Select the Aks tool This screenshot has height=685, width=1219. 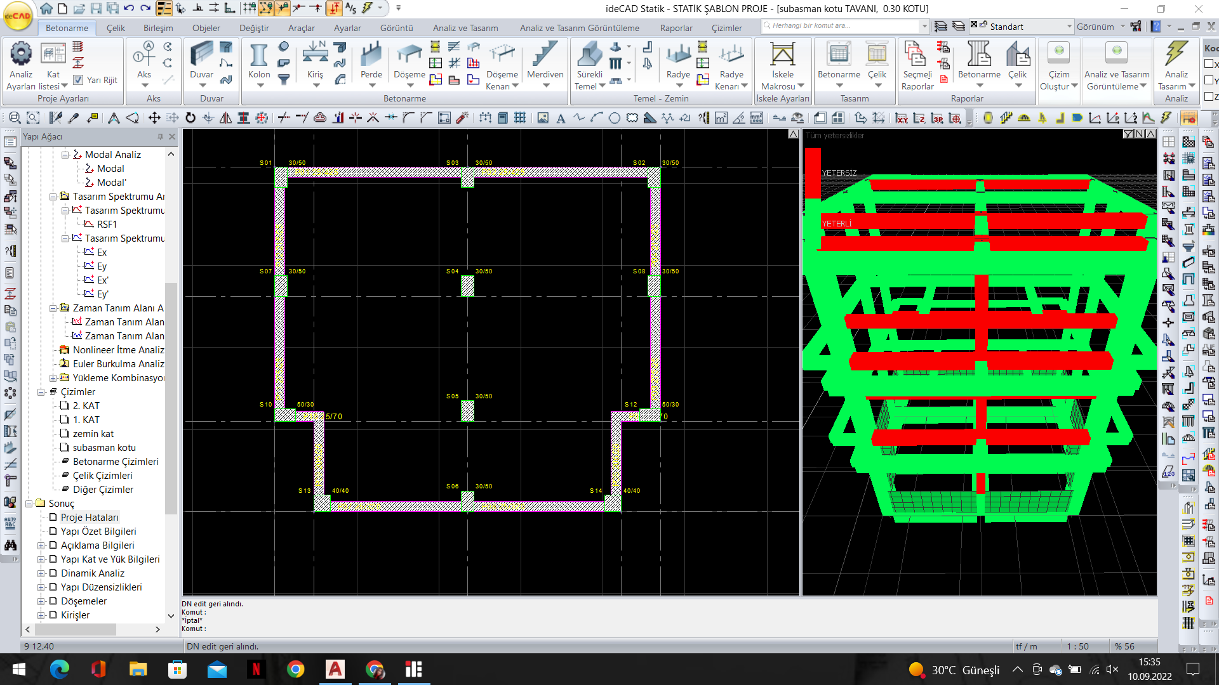[144, 63]
